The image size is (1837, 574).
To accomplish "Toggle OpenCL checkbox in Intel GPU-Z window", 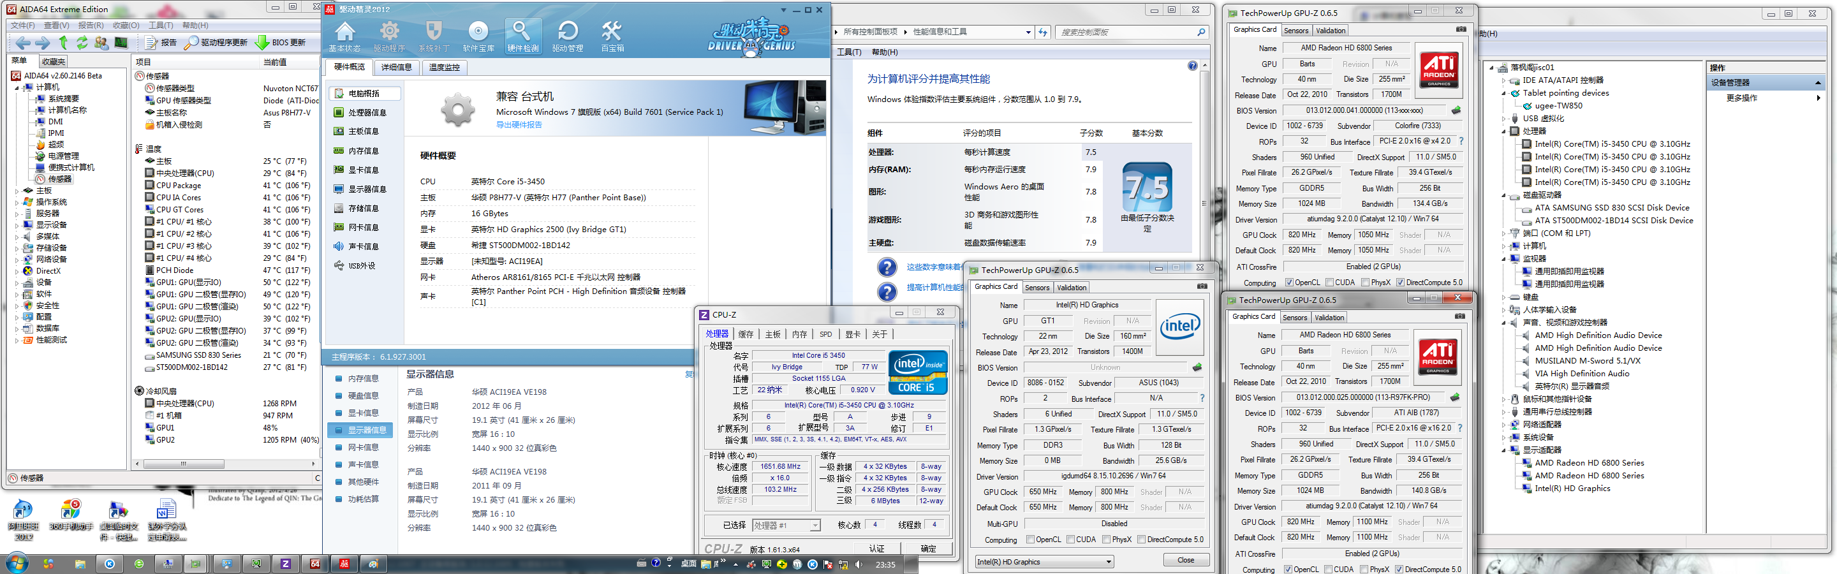I will [x=1029, y=540].
